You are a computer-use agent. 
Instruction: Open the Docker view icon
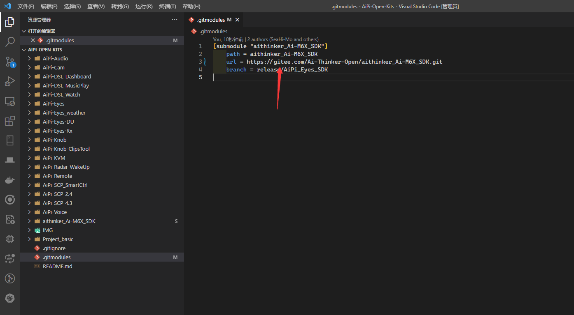10,180
